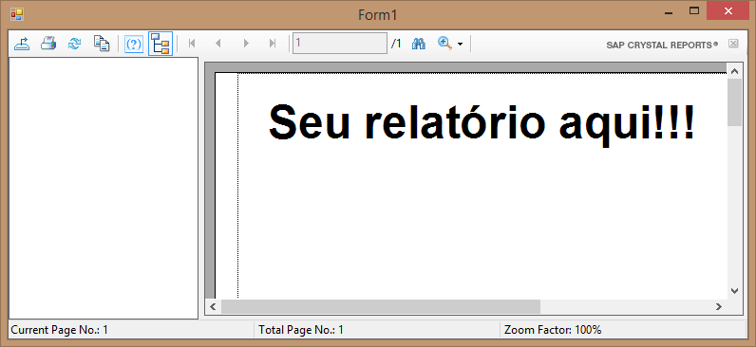This screenshot has height=347, width=756.
Task: Click the vertical scrollbar up arrow
Action: (735, 71)
